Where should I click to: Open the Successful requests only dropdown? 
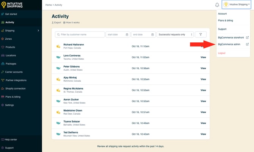[x=175, y=34]
